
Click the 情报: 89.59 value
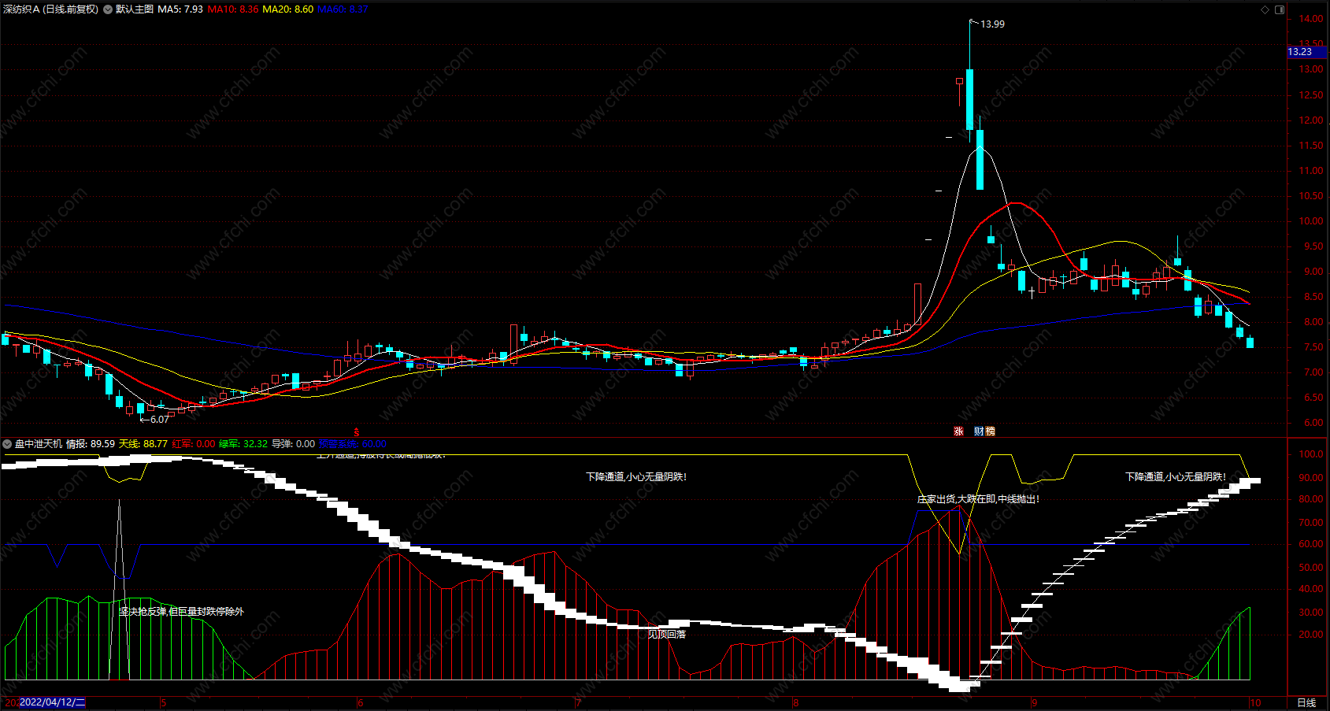click(91, 444)
